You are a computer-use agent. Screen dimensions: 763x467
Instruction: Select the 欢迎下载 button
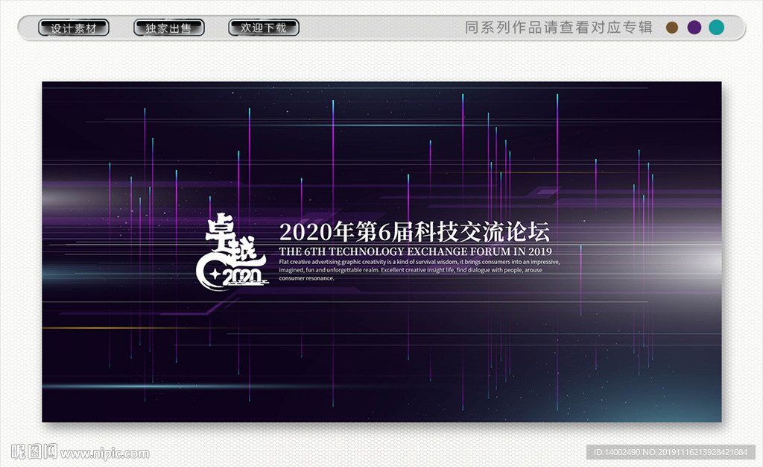(263, 28)
